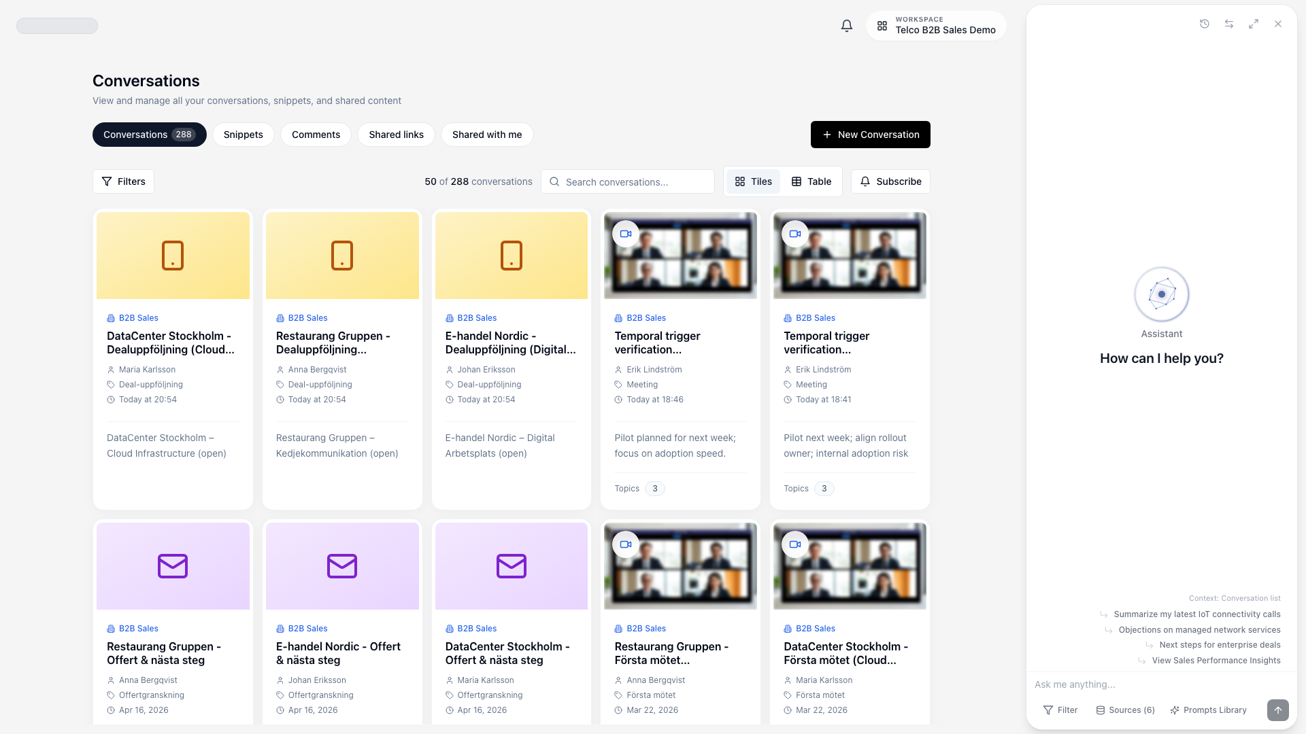
Task: Click the assistant swap arrows icon
Action: tap(1229, 24)
